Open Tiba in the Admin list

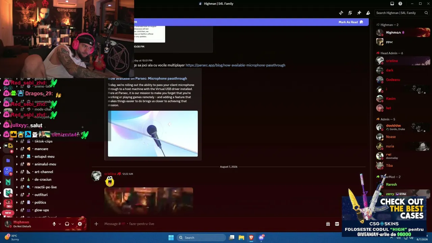[x=403, y=165]
